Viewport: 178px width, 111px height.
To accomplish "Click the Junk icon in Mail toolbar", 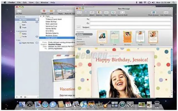I will coord(51,11).
